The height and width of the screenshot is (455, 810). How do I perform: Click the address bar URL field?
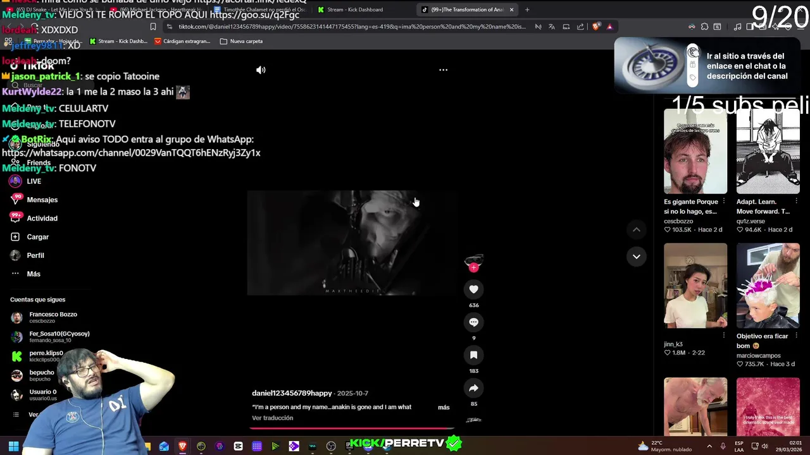point(352,27)
